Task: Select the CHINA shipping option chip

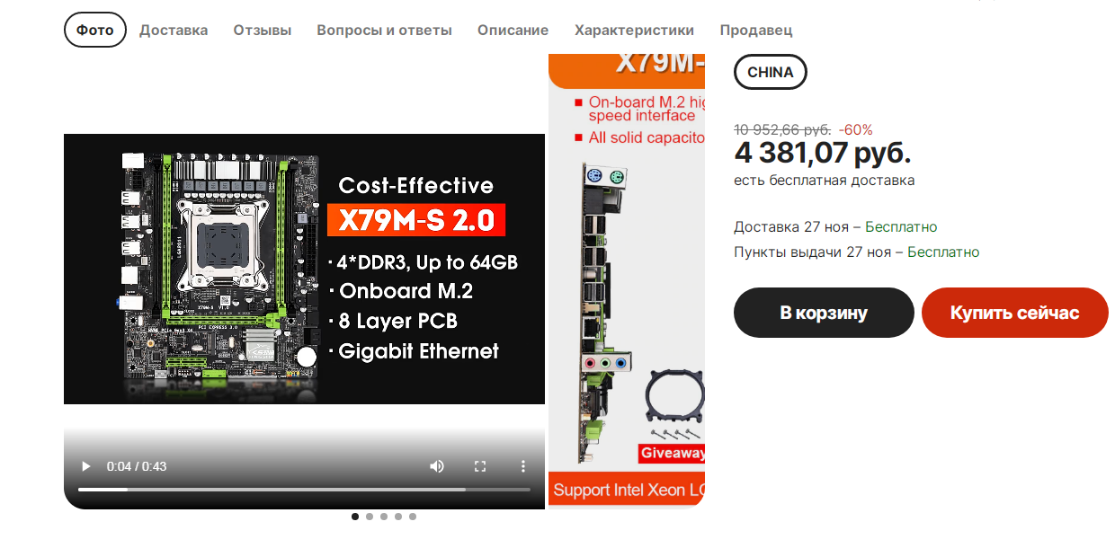Action: (771, 72)
